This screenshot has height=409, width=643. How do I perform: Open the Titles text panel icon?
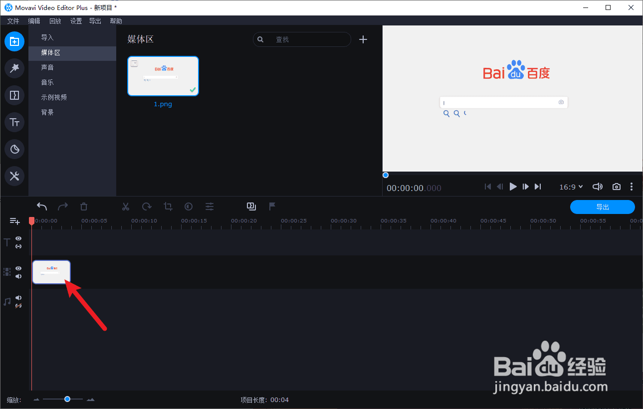click(x=14, y=122)
